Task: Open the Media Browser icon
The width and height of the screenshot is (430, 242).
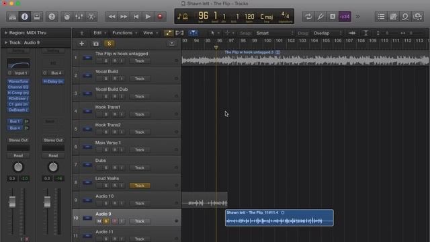Action: (417, 17)
